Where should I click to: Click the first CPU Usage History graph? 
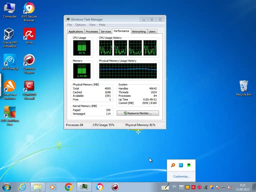coord(106,48)
